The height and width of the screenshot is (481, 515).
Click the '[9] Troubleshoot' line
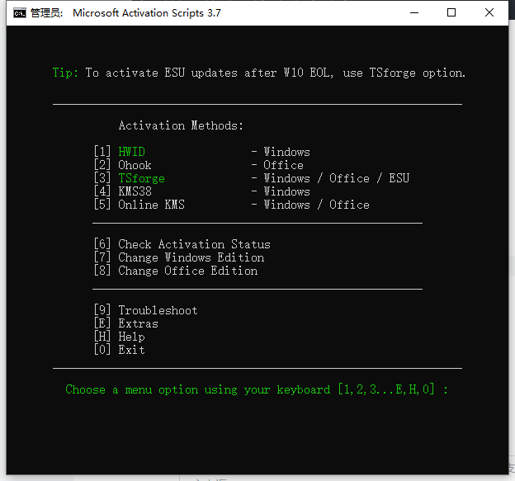click(x=145, y=310)
